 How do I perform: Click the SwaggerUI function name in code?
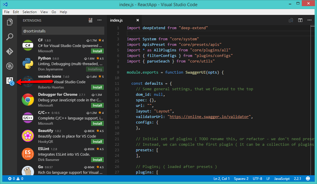click(x=196, y=72)
